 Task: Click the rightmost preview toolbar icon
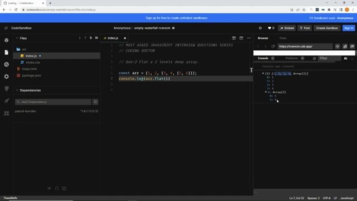352,46
